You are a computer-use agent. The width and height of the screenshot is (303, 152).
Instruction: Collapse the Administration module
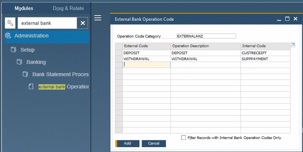(x=32, y=36)
